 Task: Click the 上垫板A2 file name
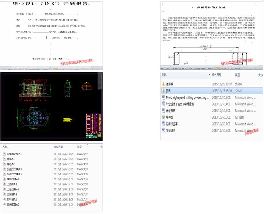[x=12, y=184]
